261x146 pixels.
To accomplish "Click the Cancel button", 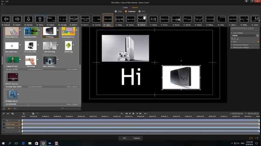I will click(137, 138).
